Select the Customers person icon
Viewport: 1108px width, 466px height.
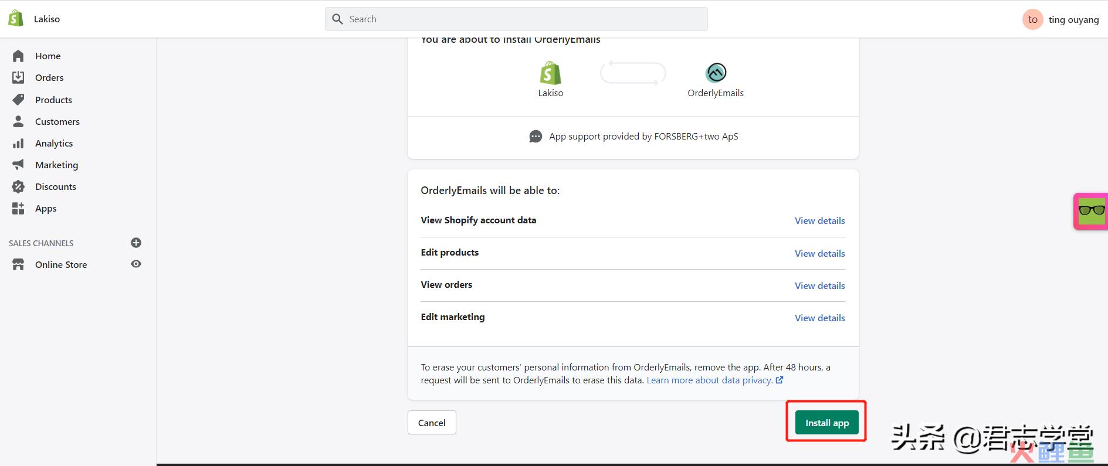coord(18,121)
